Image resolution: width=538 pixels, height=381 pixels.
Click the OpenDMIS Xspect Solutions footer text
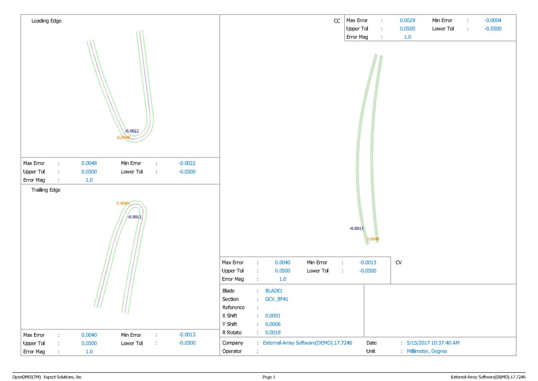click(47, 376)
